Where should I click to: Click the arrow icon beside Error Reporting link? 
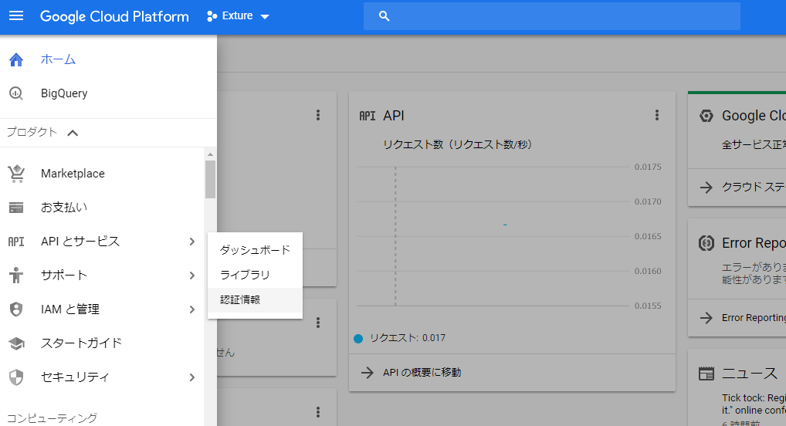tap(706, 318)
